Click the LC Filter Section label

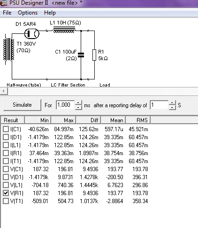tap(68, 85)
